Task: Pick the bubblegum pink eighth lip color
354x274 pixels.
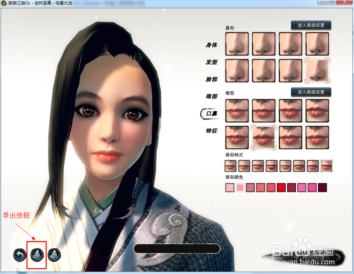Action: pyautogui.click(x=302, y=188)
